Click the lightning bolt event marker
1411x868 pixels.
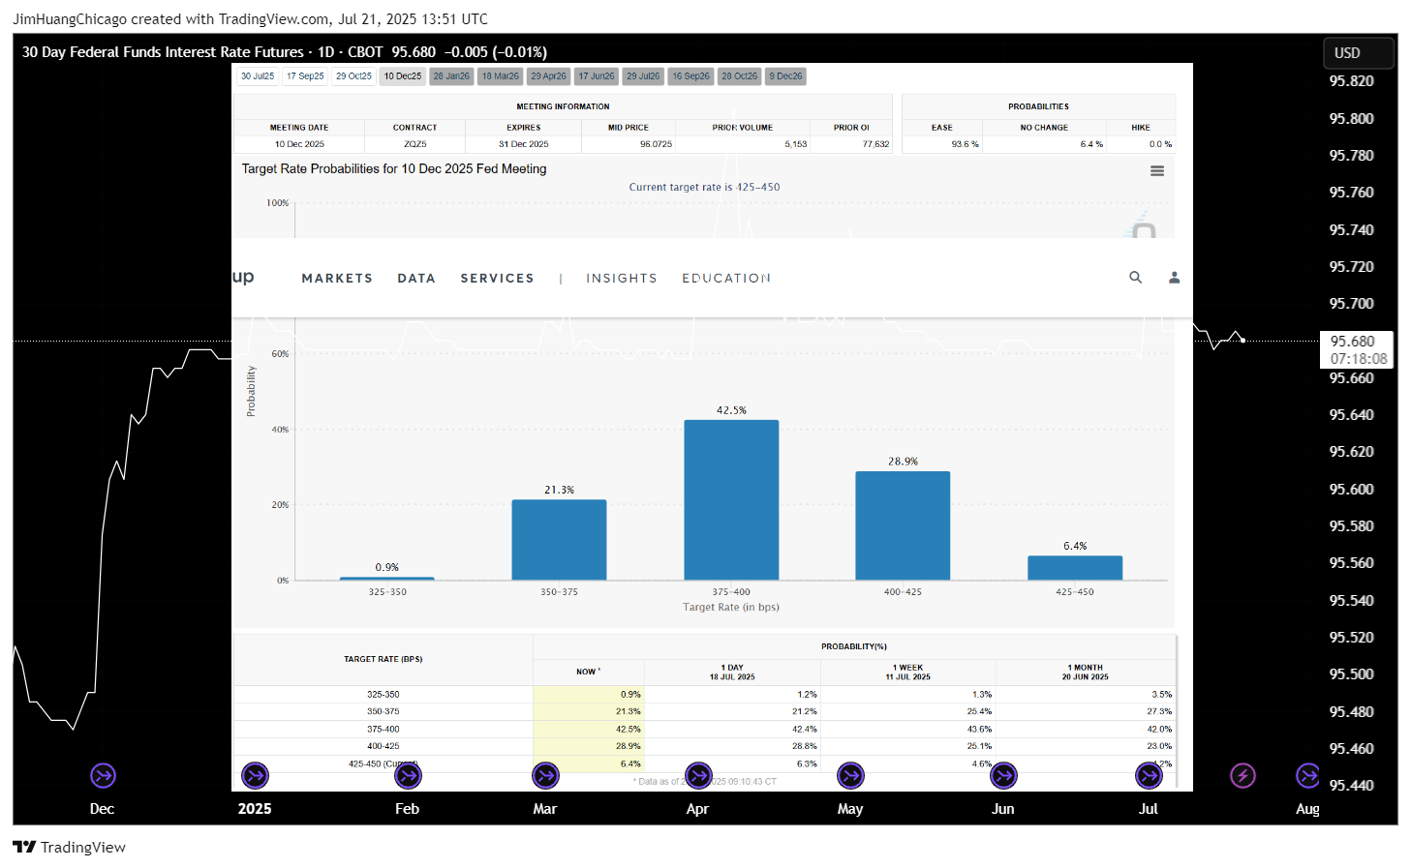point(1242,775)
